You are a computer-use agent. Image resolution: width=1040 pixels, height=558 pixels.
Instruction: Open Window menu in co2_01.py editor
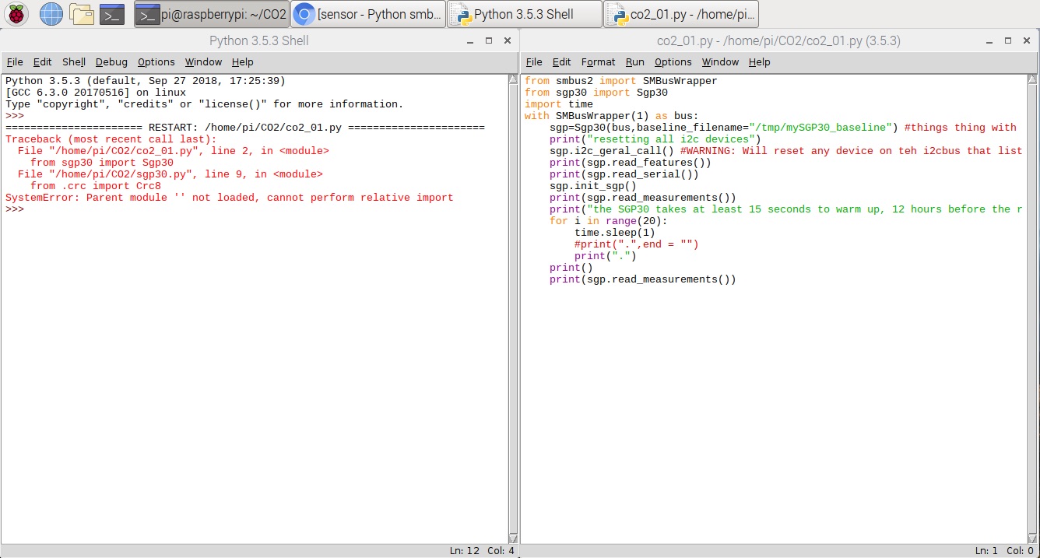(x=720, y=62)
